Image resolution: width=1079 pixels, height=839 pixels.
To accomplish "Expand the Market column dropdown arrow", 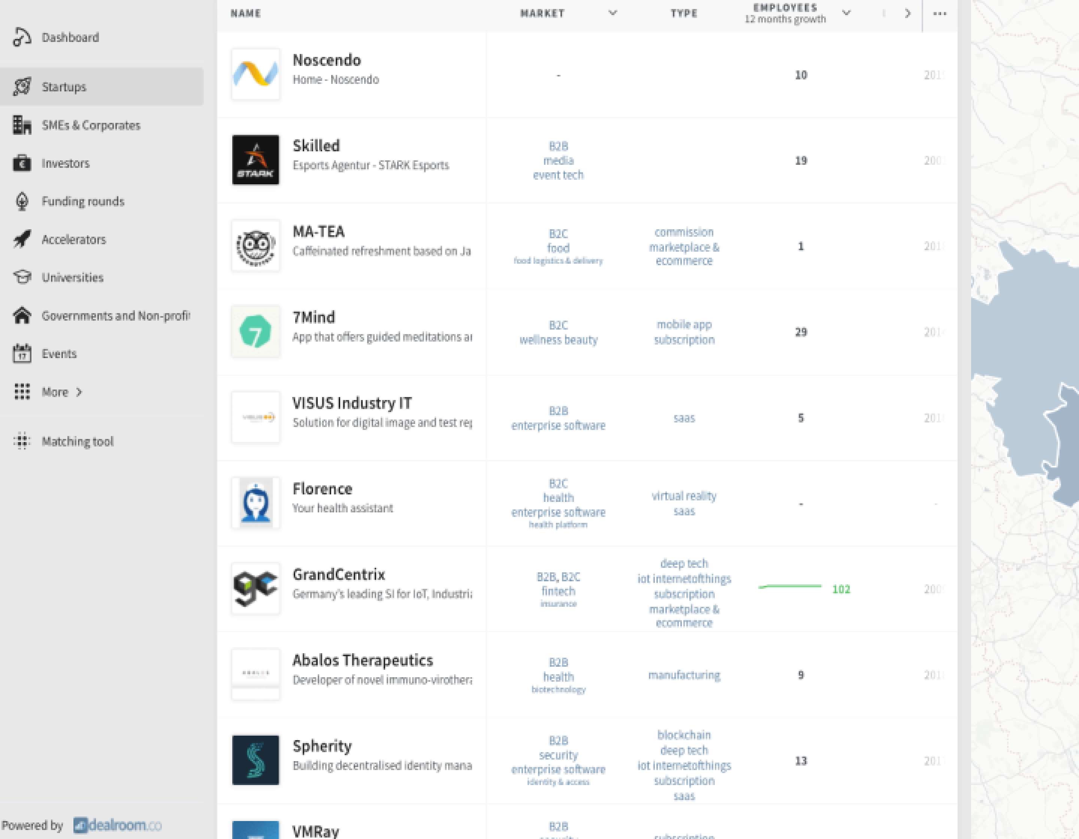I will [613, 13].
